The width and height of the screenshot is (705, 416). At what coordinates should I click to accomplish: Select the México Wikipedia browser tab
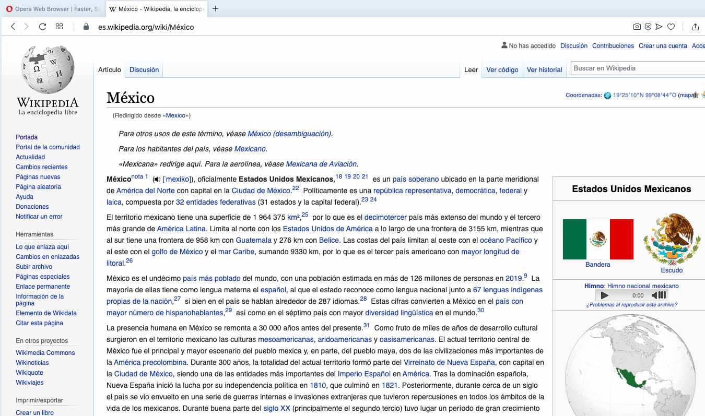tap(157, 9)
